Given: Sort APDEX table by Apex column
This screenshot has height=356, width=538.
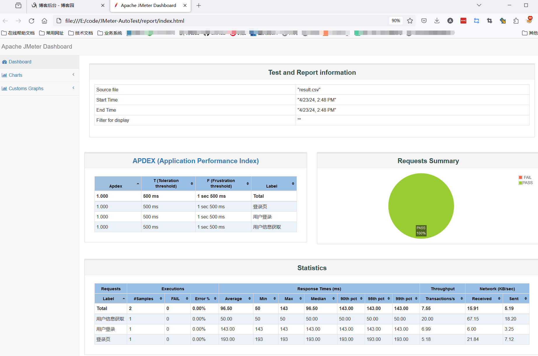Looking at the screenshot, I should pyautogui.click(x=118, y=184).
